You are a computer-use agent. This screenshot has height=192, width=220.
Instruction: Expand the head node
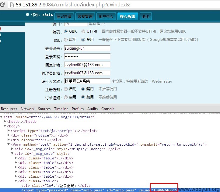pyautogui.click(x=5, y=121)
